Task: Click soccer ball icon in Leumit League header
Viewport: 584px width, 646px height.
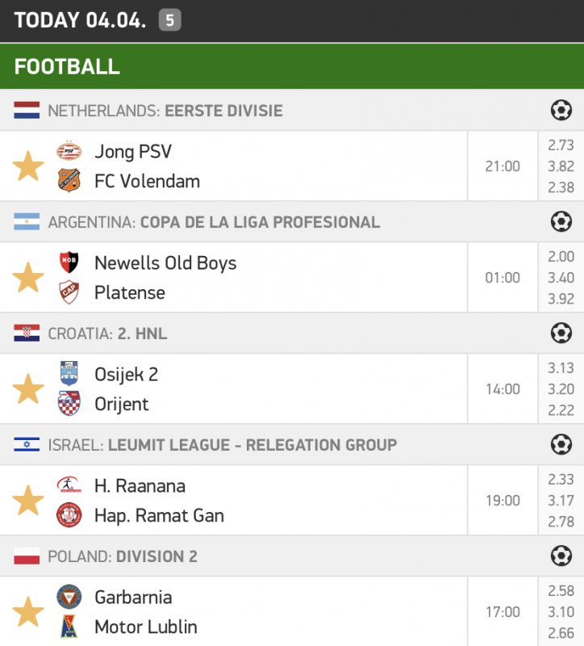Action: click(561, 444)
